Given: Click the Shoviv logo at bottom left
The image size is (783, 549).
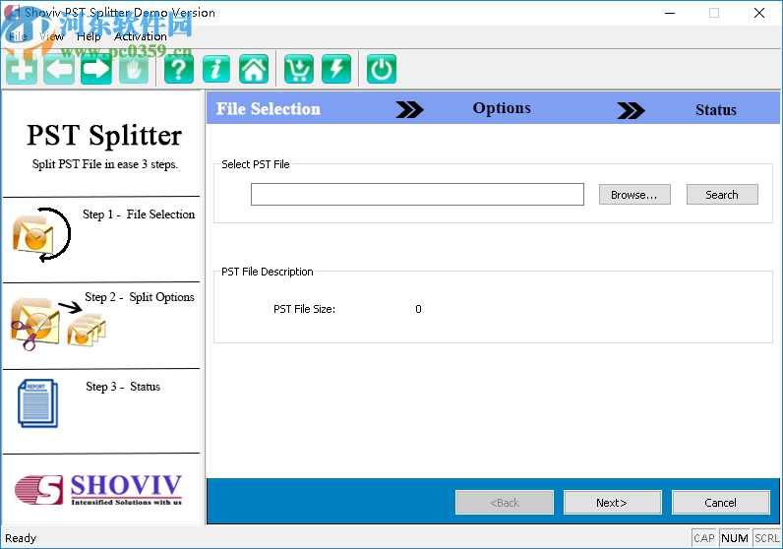Looking at the screenshot, I should point(99,490).
